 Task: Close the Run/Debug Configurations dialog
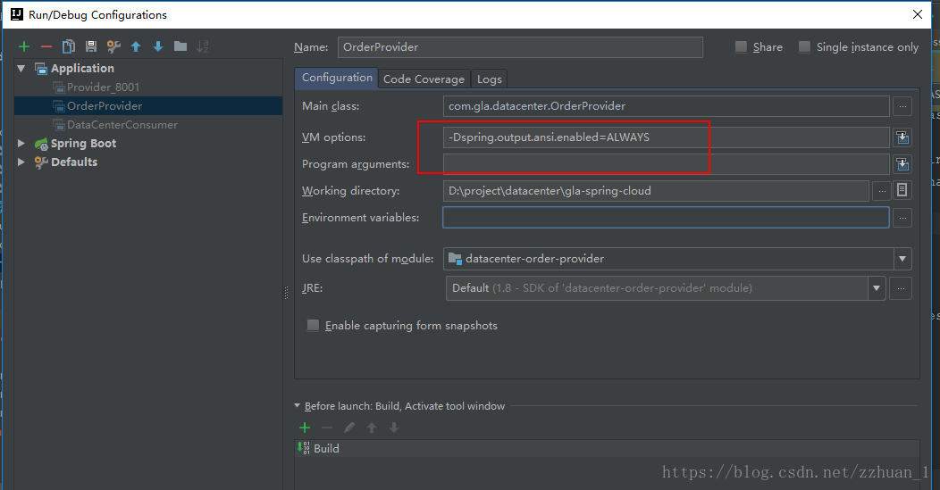click(918, 14)
